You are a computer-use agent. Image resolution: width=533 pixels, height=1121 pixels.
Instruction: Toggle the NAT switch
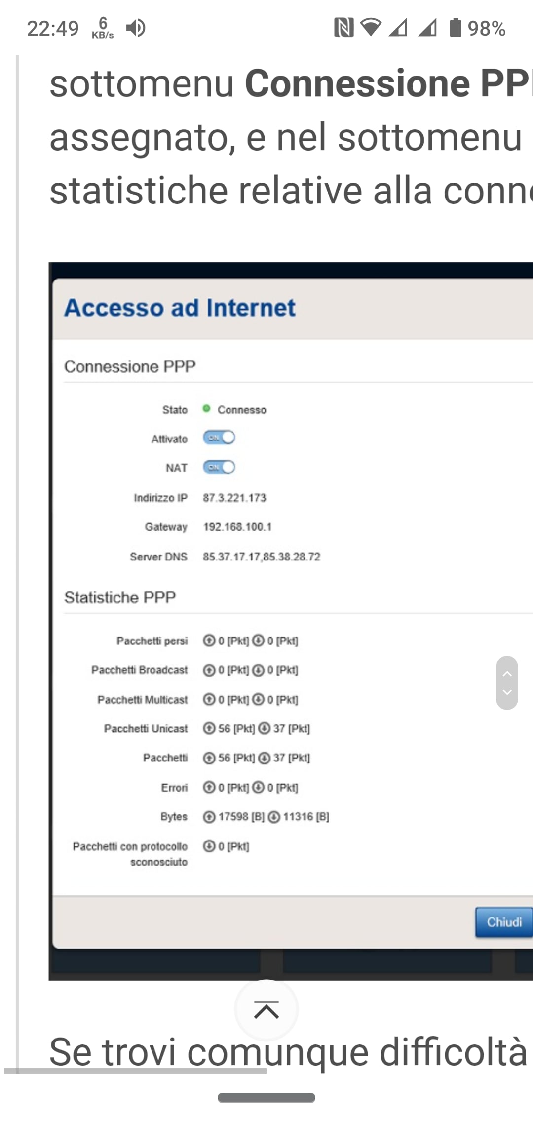click(219, 467)
